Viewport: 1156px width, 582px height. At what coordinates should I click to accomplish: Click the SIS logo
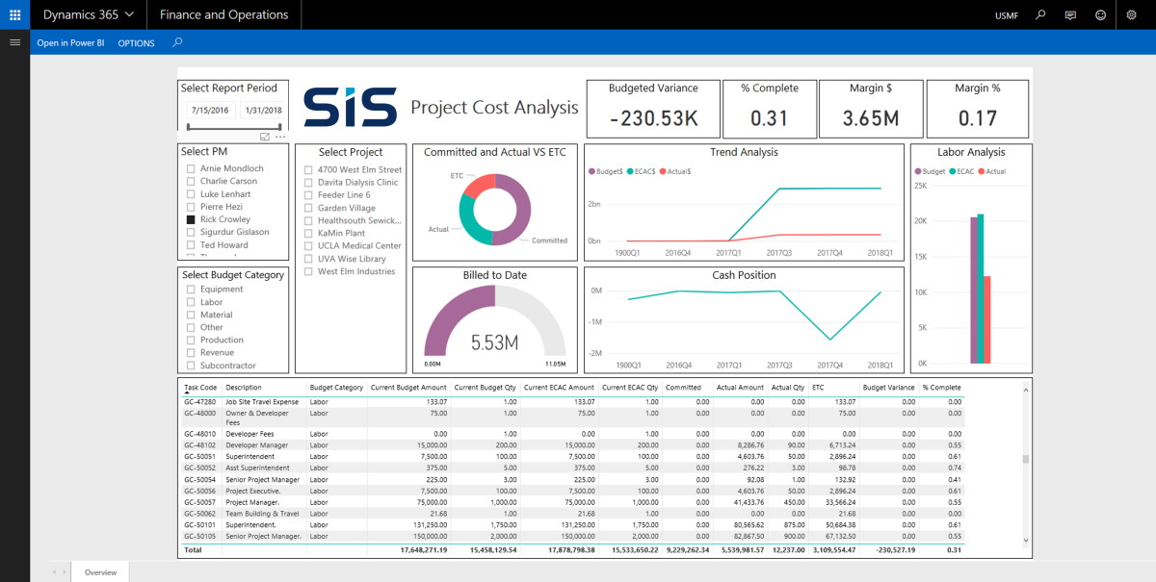point(350,106)
